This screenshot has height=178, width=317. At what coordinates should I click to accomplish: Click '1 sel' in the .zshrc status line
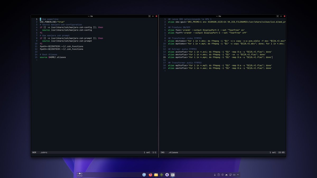147,152
